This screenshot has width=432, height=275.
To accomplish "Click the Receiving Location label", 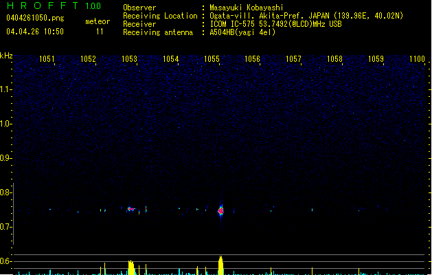I will [160, 16].
